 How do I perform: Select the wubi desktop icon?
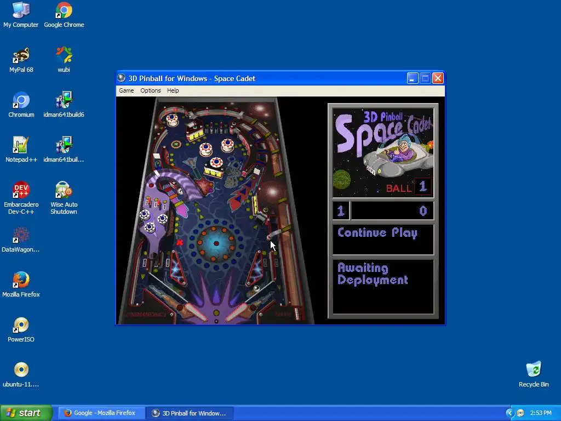coord(64,60)
